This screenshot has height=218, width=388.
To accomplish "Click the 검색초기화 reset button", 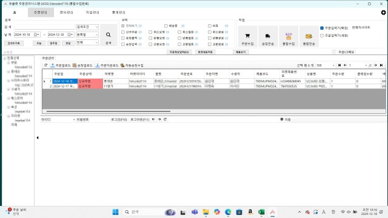I will 13,43.
